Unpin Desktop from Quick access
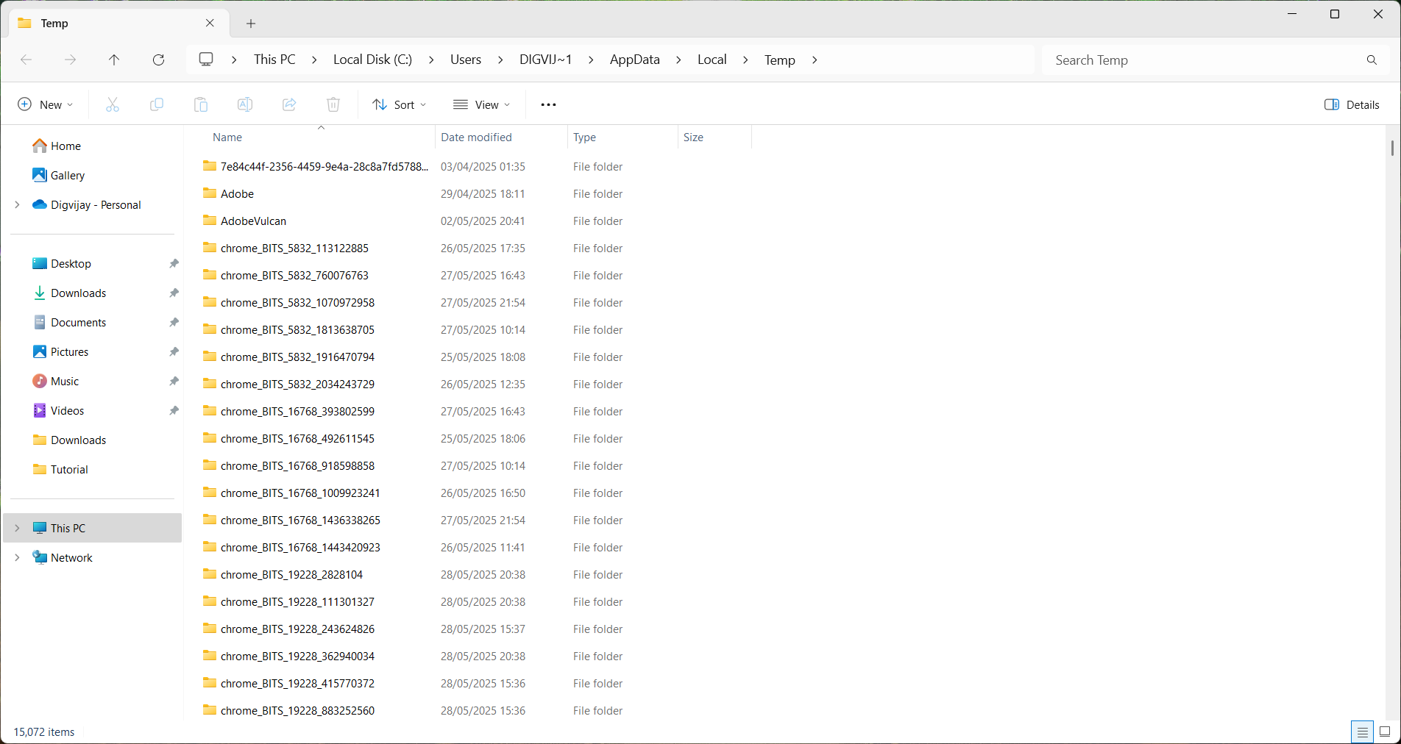 tap(174, 263)
